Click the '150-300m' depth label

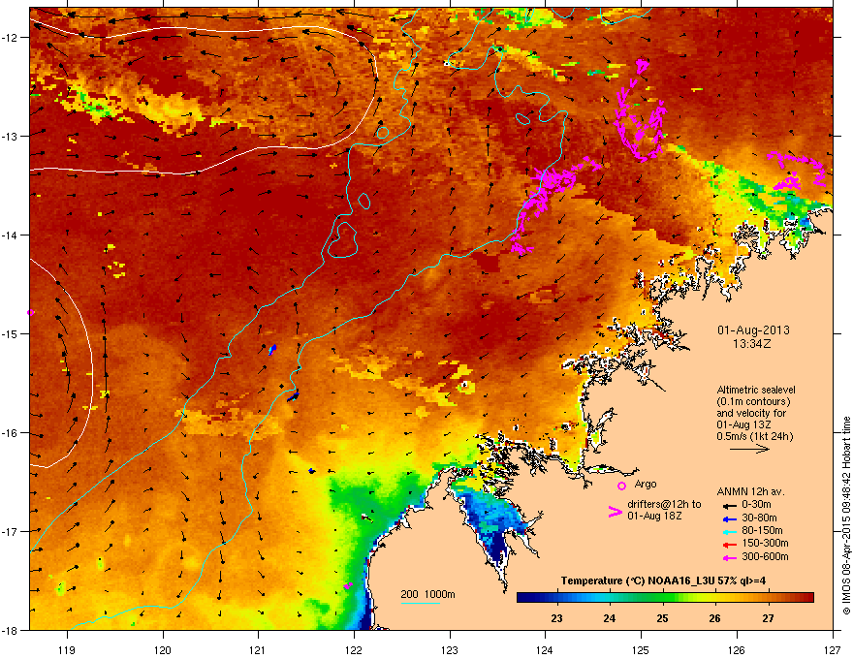pos(765,544)
